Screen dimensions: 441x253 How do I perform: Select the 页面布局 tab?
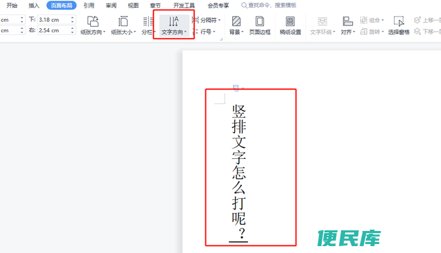coord(61,5)
